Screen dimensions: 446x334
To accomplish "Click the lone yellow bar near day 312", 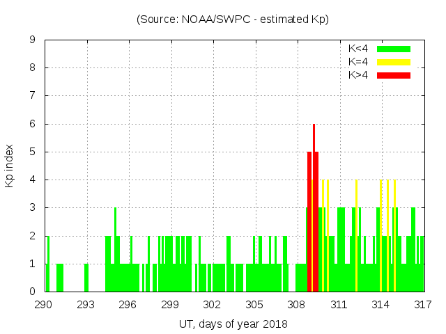I will (x=356, y=237).
